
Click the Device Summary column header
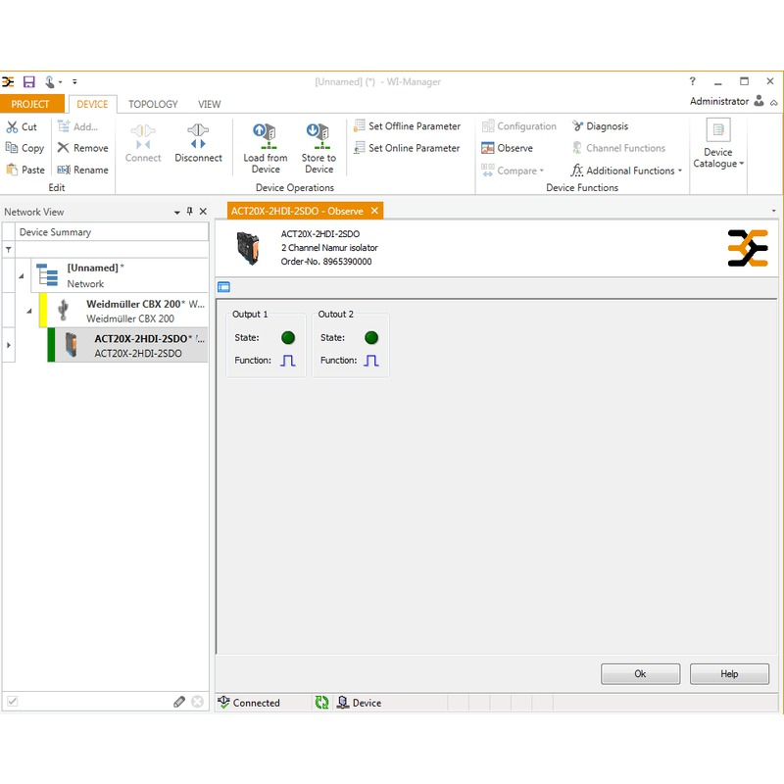pos(112,232)
